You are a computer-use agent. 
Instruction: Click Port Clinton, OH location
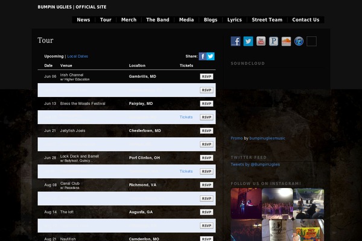(x=144, y=158)
